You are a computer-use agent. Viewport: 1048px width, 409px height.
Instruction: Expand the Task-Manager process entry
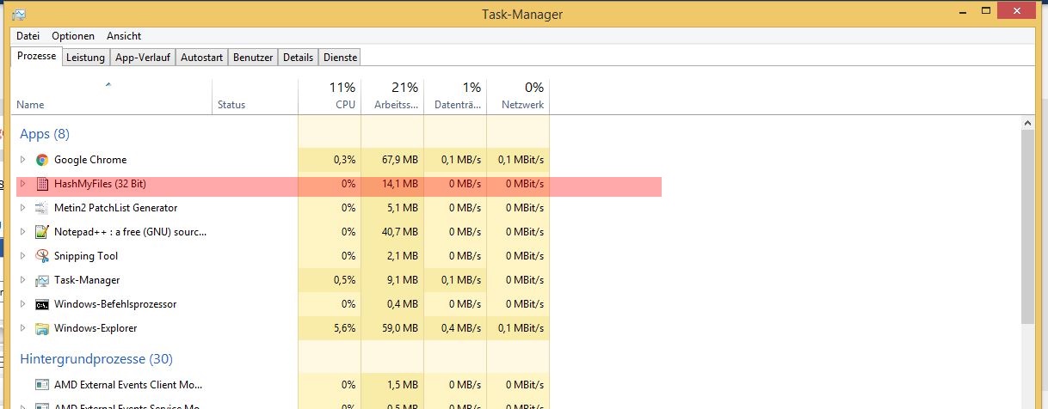click(23, 280)
